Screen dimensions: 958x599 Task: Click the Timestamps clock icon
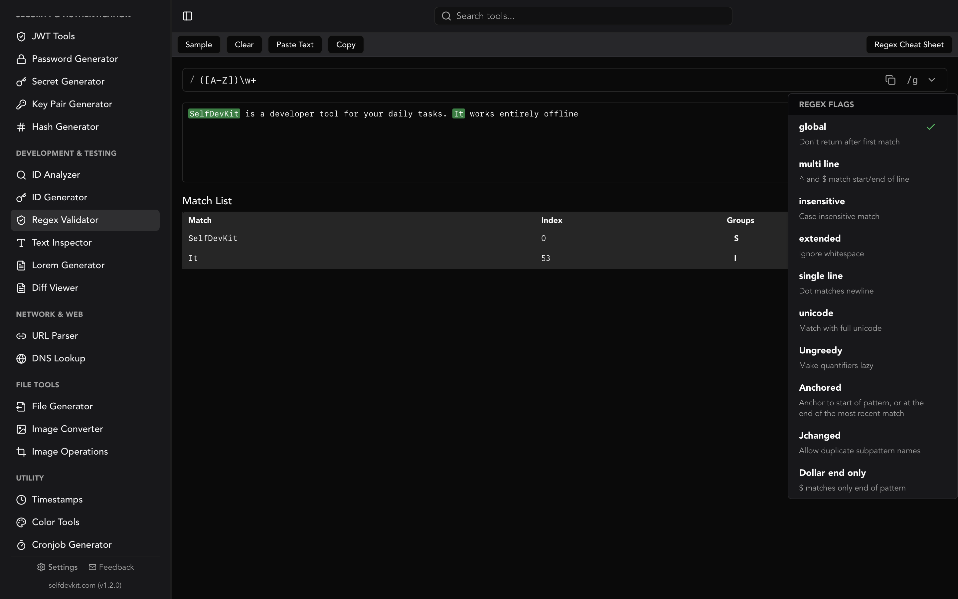(21, 499)
